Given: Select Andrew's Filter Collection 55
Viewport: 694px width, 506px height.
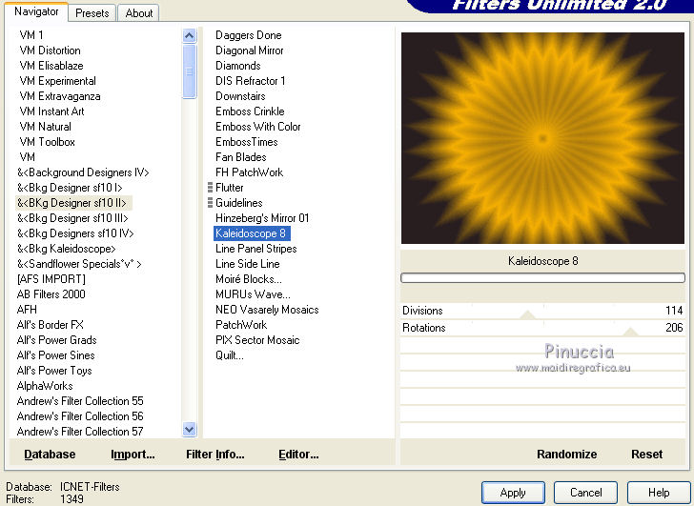Looking at the screenshot, I should (80, 401).
